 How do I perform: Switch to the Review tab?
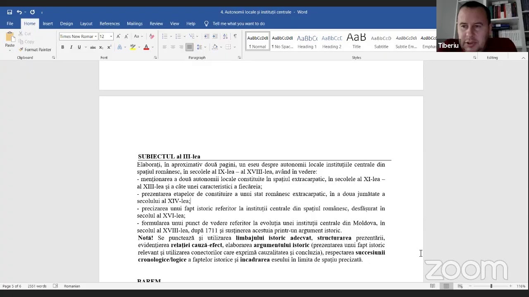coord(156,24)
